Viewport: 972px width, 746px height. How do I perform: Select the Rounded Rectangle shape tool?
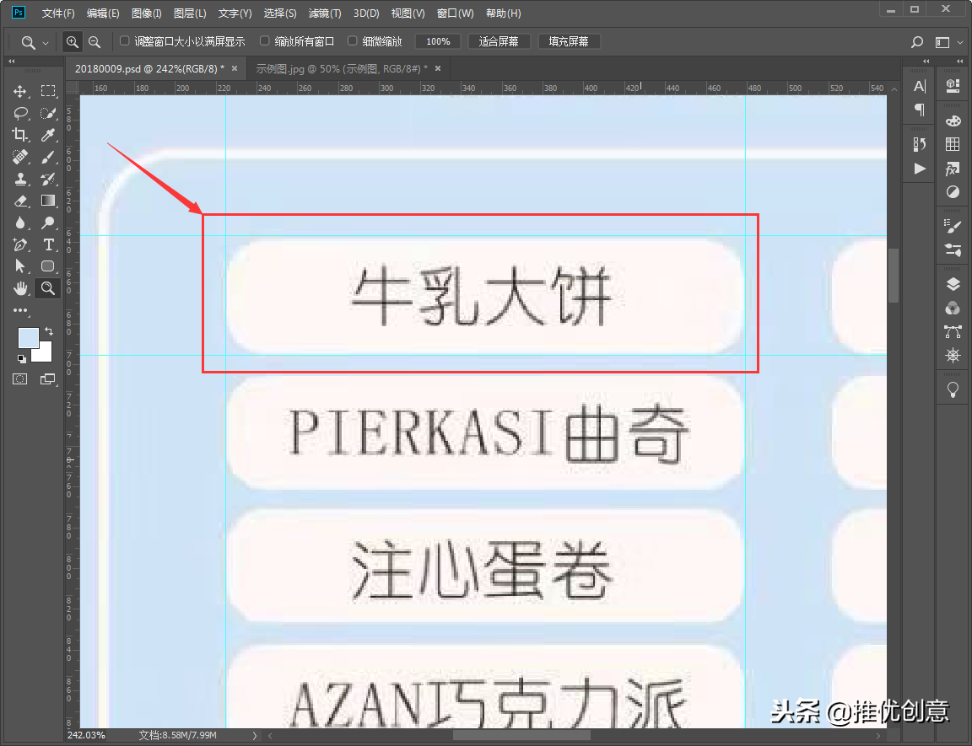(48, 266)
